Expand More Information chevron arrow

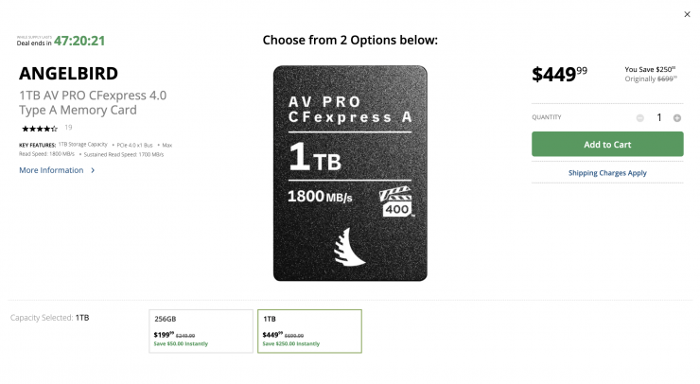tap(93, 170)
